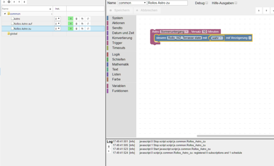Click the add group circle icon
This screenshot has height=166, width=274.
9,2
